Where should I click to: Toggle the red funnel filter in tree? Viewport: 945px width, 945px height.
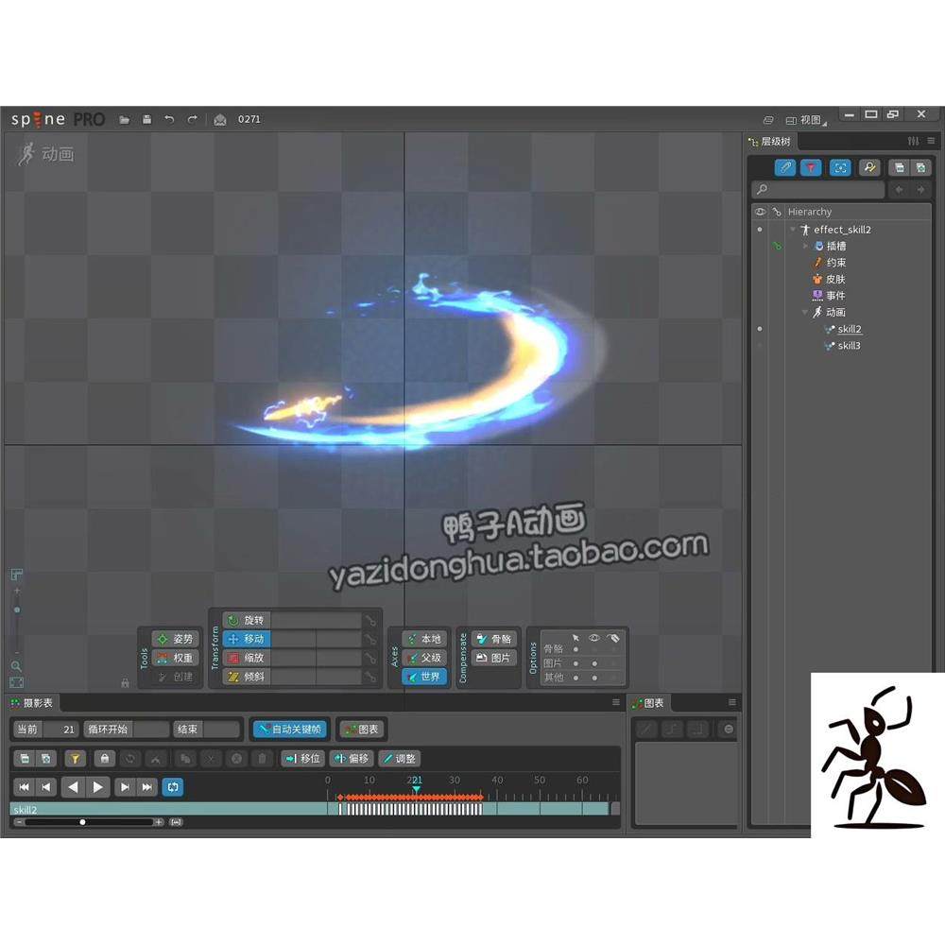pyautogui.click(x=811, y=167)
